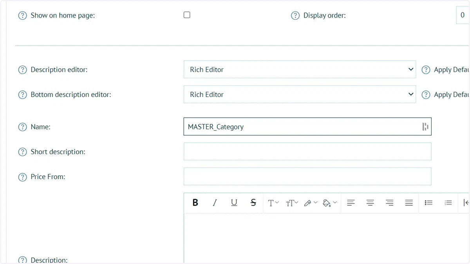The image size is (470, 264).
Task: Click help icon for Short description
Action: point(22,152)
